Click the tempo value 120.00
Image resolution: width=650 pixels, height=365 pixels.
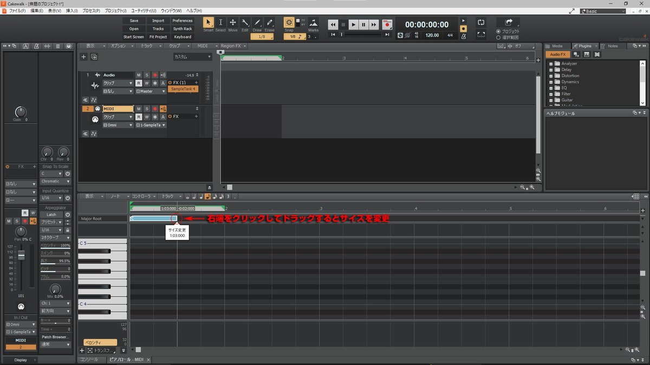432,35
